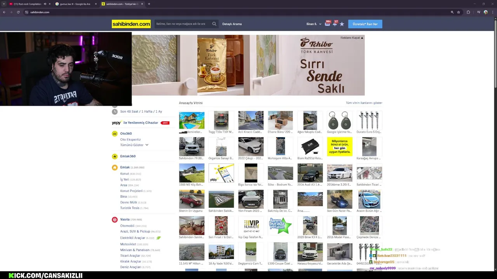Go forward with the browser forward arrow

click(11, 12)
